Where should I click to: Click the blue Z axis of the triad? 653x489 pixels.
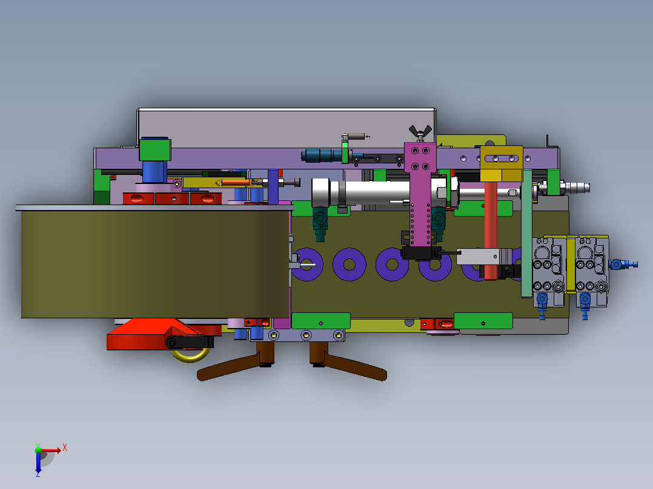pyautogui.click(x=38, y=462)
